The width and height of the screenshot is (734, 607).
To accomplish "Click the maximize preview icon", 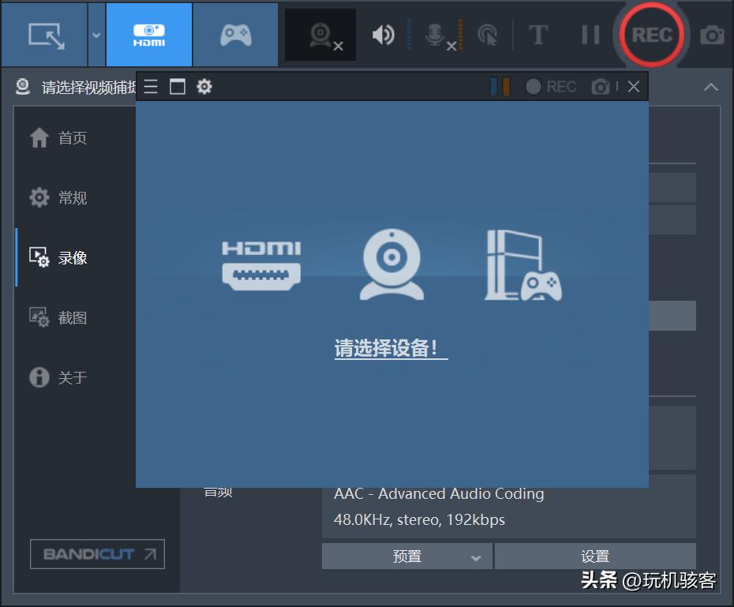I will (177, 87).
